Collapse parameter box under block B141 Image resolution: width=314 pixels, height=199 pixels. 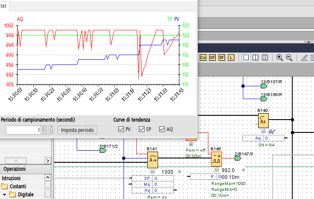click(152, 171)
